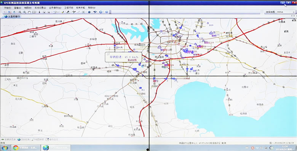Open the 车辆状态表 bottom panel tab
The height and width of the screenshot is (151, 297).
pyautogui.click(x=8, y=140)
